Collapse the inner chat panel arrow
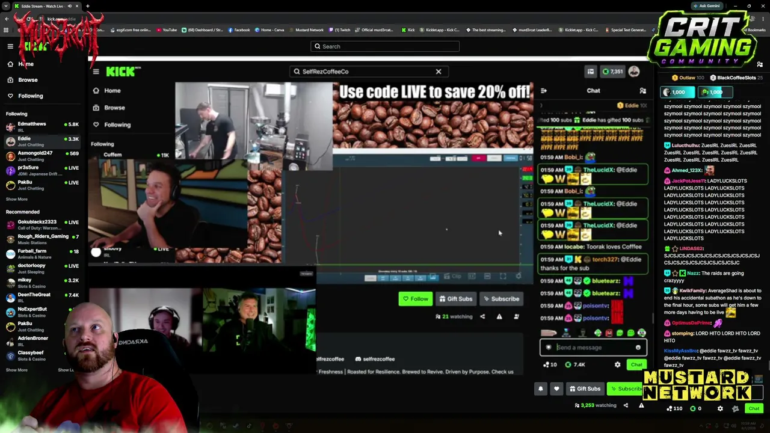Image resolution: width=770 pixels, height=433 pixels. tap(544, 91)
